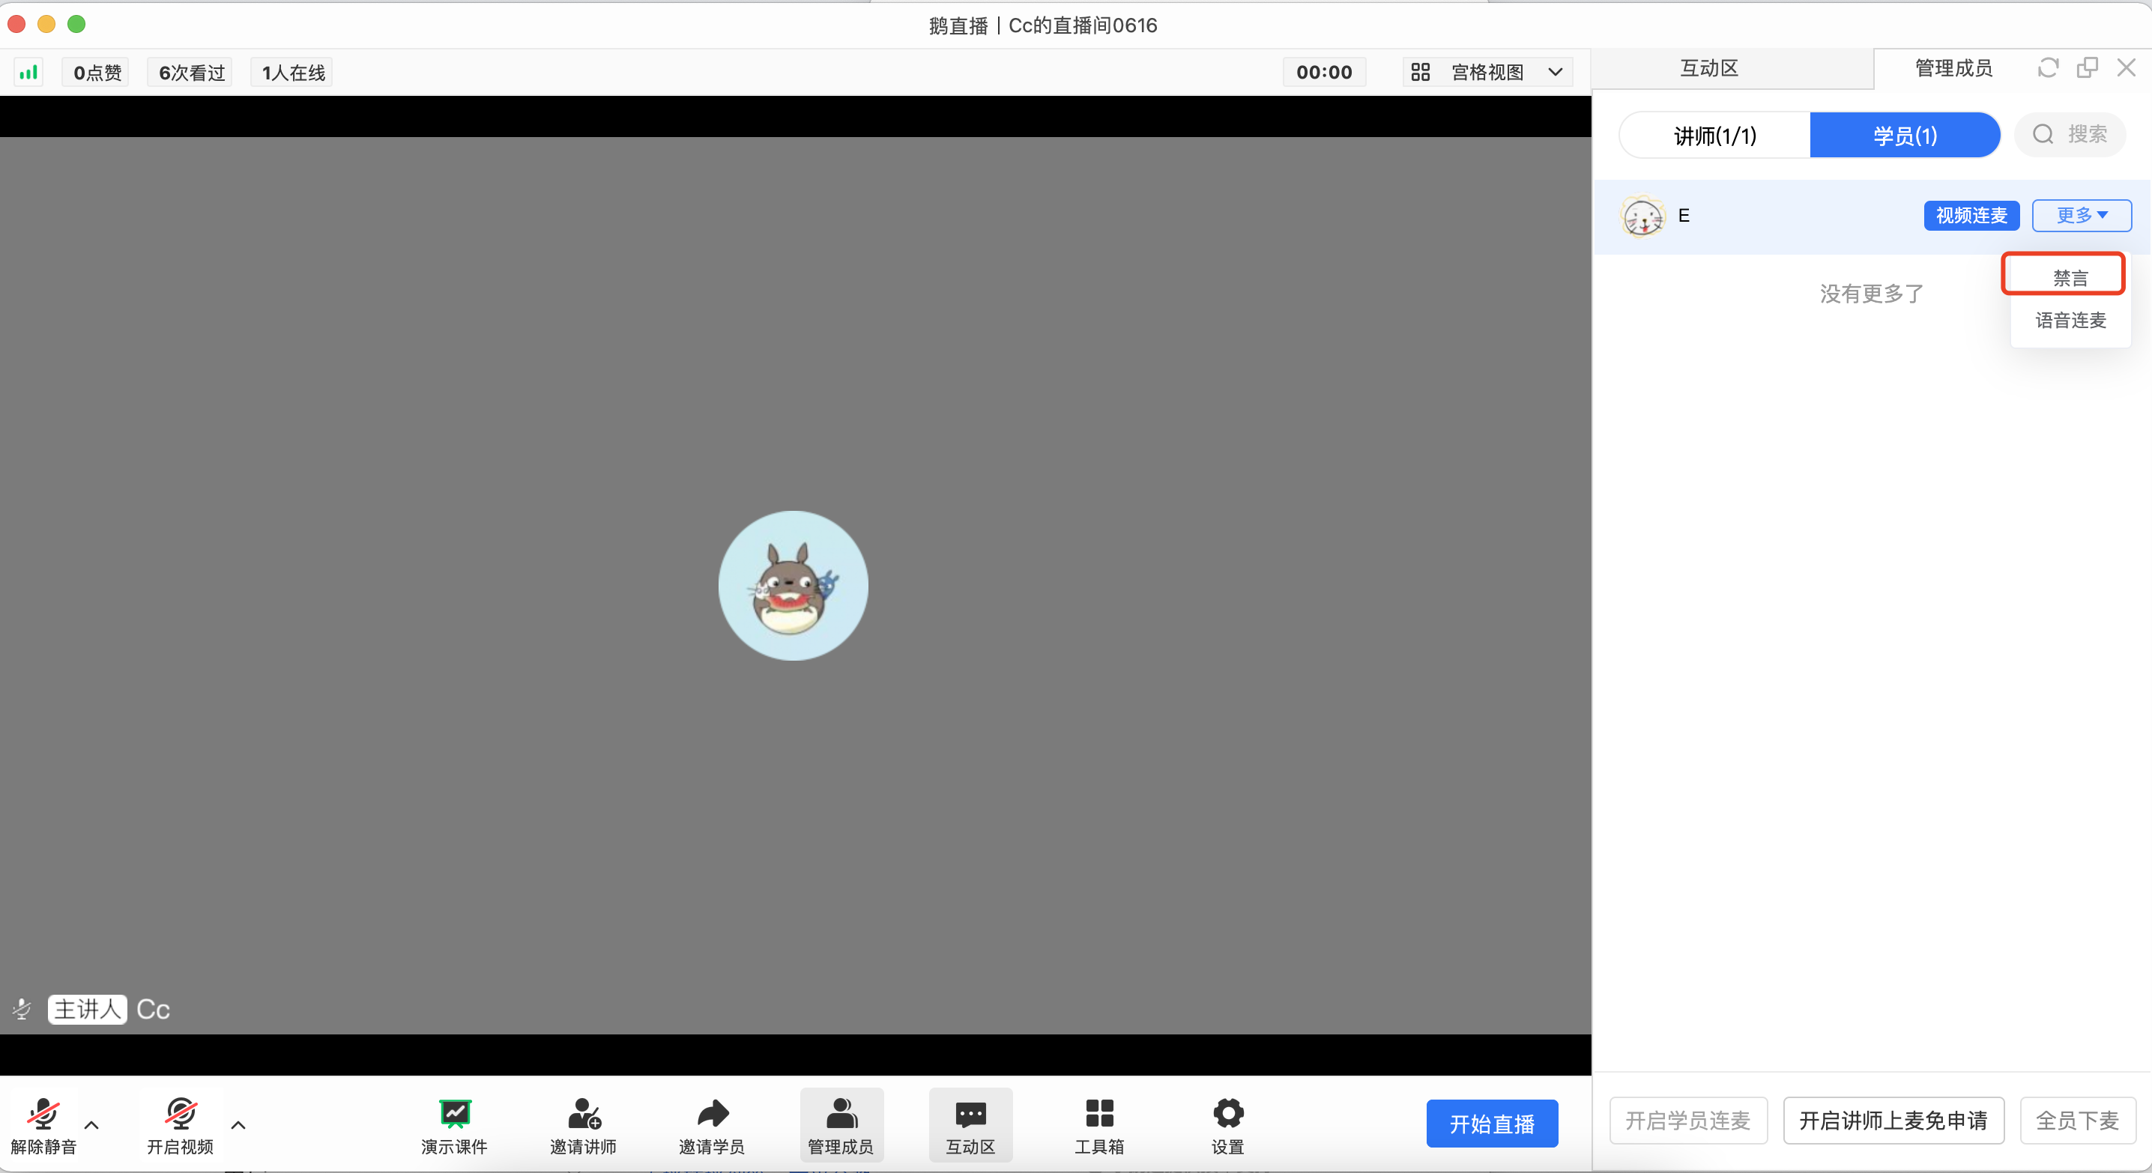Viewport: 2152px width, 1173px height.
Task: Switch to 管理成员 tab in side panel
Action: [1953, 68]
